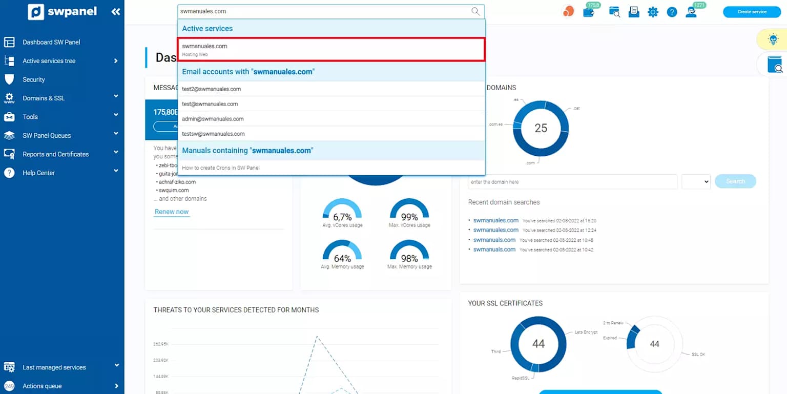Screen dimensions: 787x394
Task: Open swmanuals.com searched at 10:42
Action: 494,250
